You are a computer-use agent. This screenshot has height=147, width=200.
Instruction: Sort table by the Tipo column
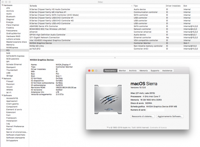pos(149,6)
